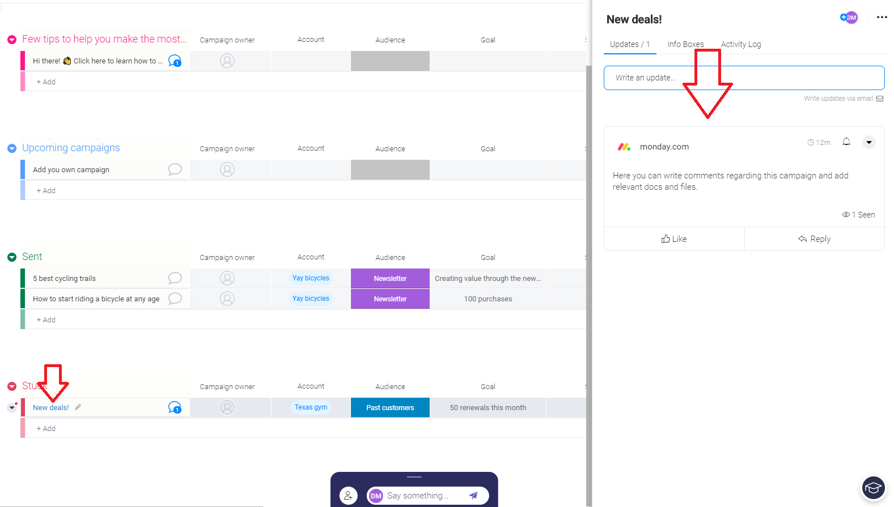Image resolution: width=894 pixels, height=507 pixels.
Task: Click '50 renewals this month' goal cell
Action: (x=488, y=407)
